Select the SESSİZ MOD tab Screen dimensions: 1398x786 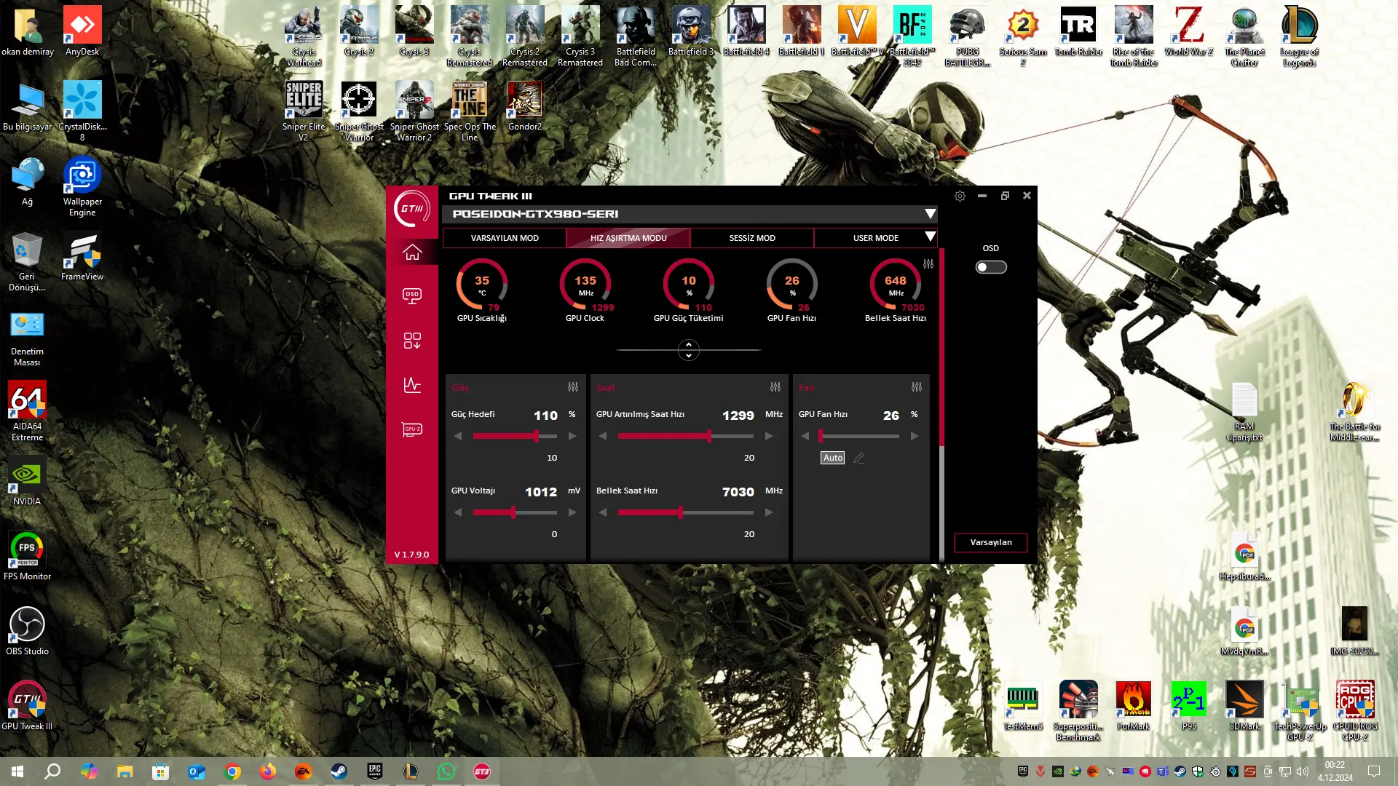pos(752,238)
